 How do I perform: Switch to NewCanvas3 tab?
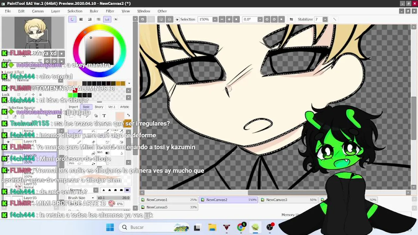tap(288, 200)
